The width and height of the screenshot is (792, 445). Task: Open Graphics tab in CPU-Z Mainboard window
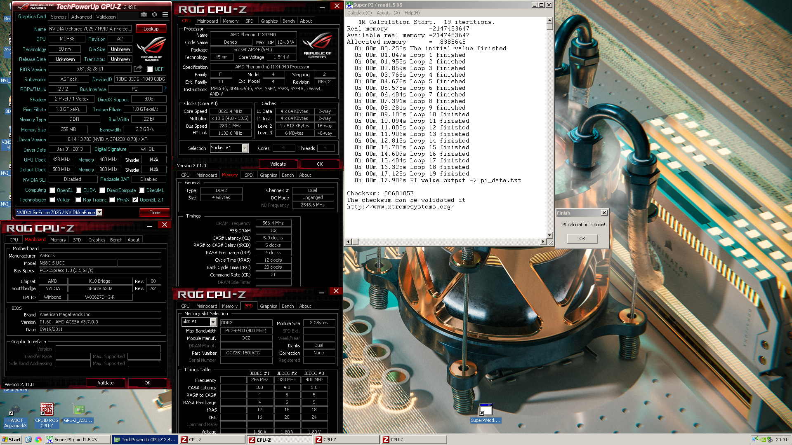97,240
